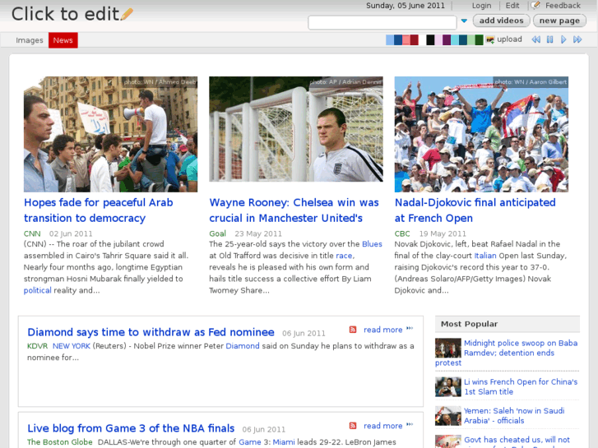Pick the teal color swatch
The width and height of the screenshot is (598, 448).
click(x=463, y=39)
